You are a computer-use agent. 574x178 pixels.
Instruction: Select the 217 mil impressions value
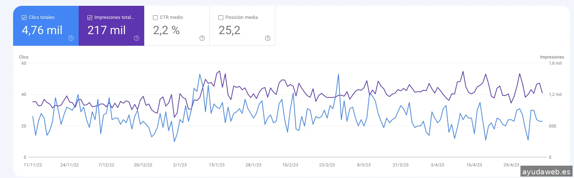(x=107, y=30)
